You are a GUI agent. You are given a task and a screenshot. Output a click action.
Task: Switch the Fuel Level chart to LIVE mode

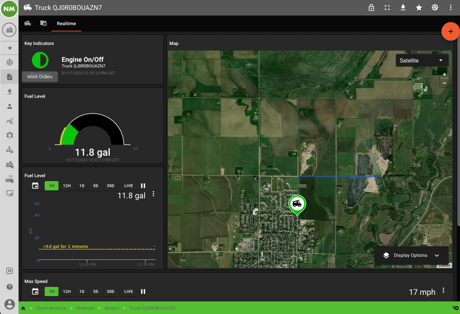tap(128, 186)
